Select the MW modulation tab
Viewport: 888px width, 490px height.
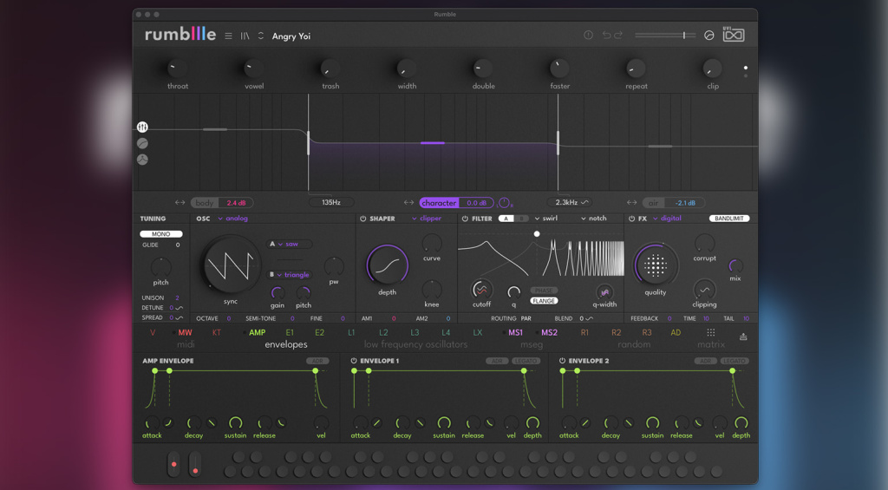click(x=186, y=332)
